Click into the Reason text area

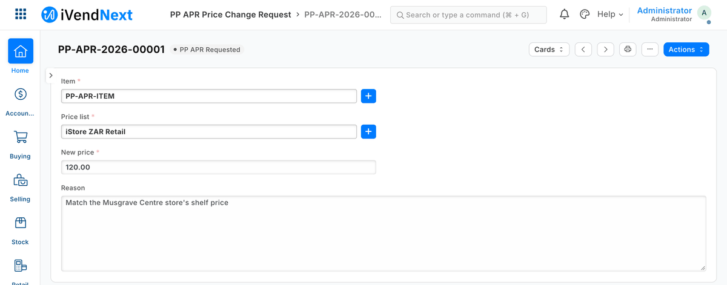[x=383, y=233]
